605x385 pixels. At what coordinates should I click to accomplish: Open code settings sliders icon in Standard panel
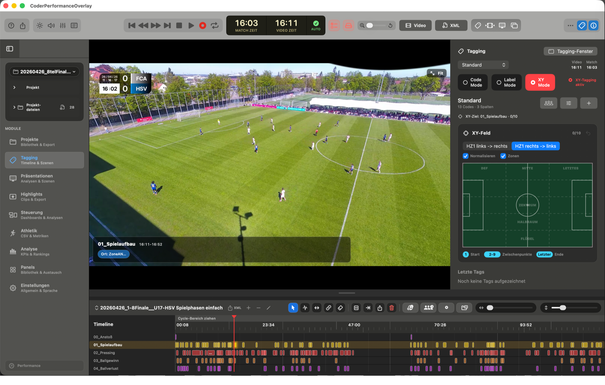pos(569,103)
